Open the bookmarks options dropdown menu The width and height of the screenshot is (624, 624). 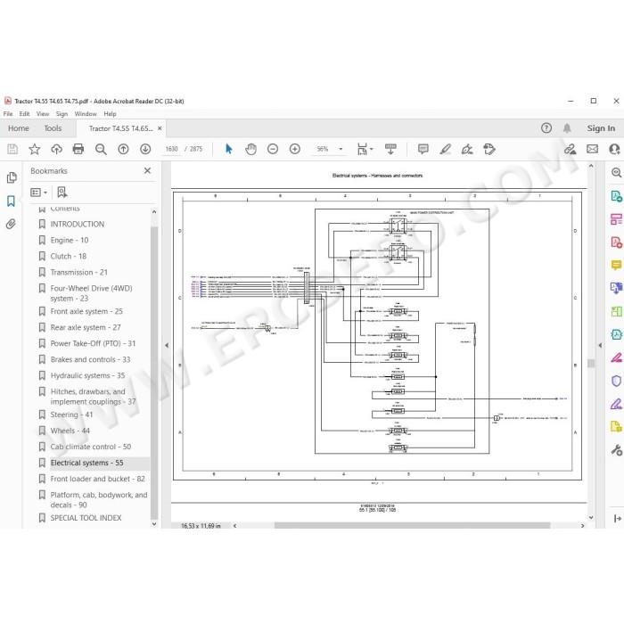[x=39, y=193]
